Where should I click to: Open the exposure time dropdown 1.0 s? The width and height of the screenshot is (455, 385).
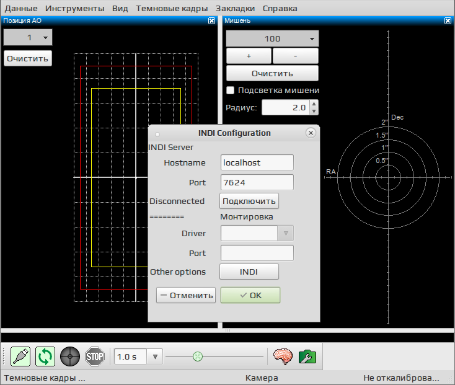pyautogui.click(x=155, y=356)
